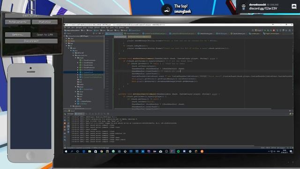Open Cortana from the taskbar
The width and height of the screenshot is (300, 169).
pyautogui.click(x=77, y=151)
